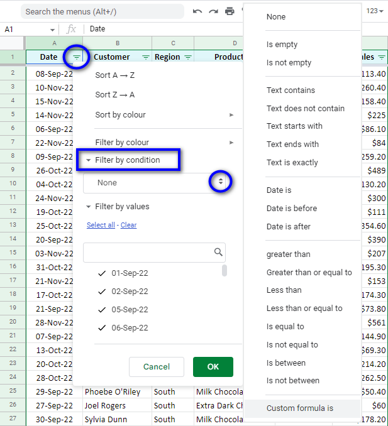Select column C header
Screen dimensions: 388x426
pos(173,43)
